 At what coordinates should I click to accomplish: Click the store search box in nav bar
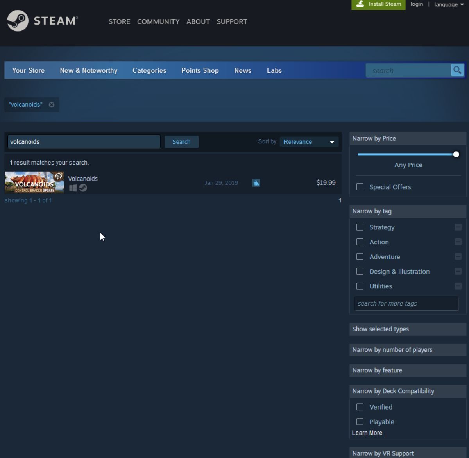(408, 70)
